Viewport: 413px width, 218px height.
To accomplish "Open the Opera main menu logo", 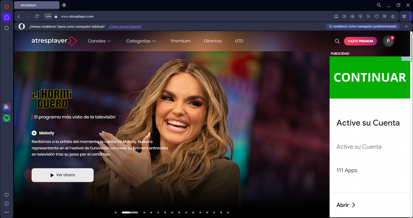I will 6,6.
